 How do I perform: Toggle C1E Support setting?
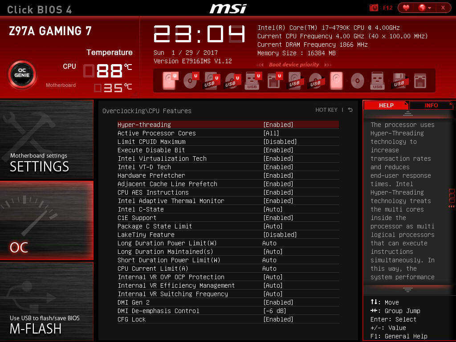pyautogui.click(x=228, y=218)
